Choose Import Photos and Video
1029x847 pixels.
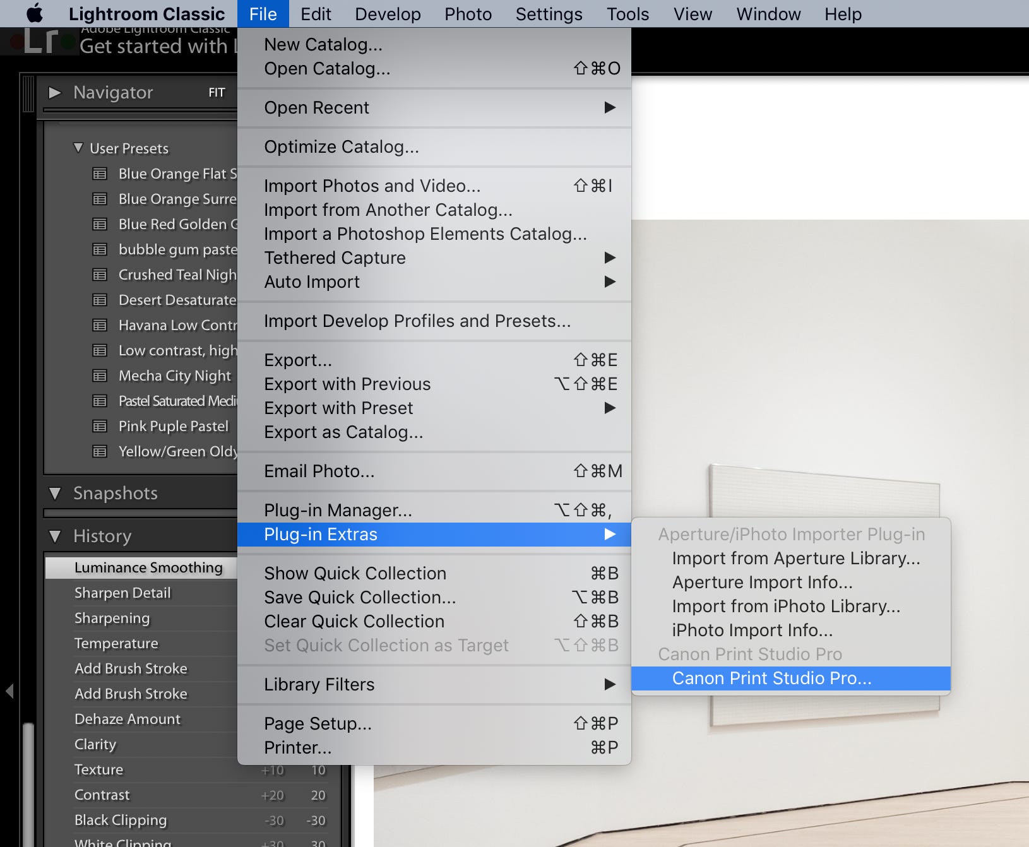[x=434, y=186]
